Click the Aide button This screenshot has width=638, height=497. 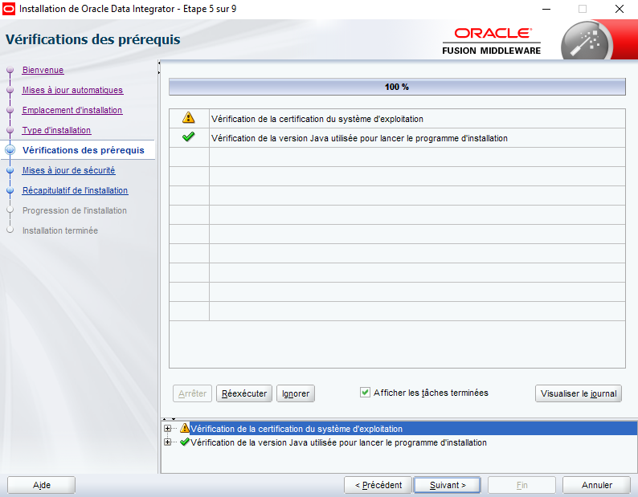(x=42, y=485)
